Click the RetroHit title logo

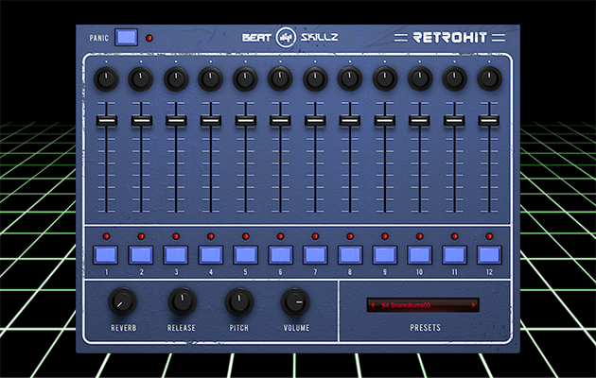point(452,38)
